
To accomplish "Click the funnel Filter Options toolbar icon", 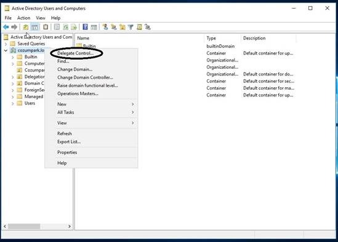I will [131, 27].
